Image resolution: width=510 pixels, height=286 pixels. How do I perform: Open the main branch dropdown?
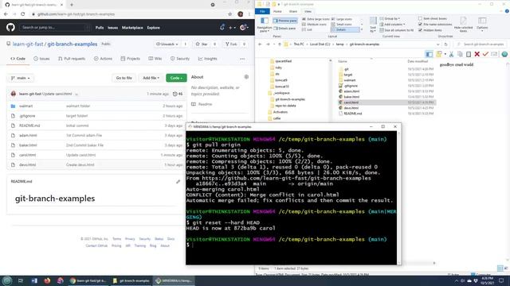coord(21,78)
